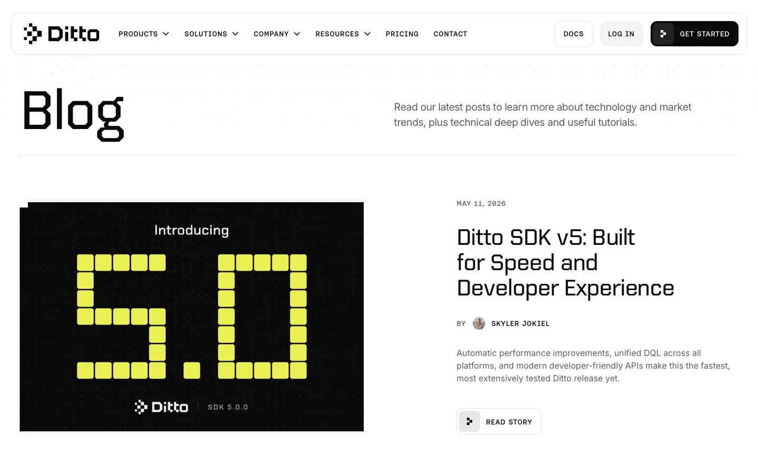Viewport: 758px width, 474px height.
Task: Open the SDK 5.0 featured post image
Action: click(192, 317)
